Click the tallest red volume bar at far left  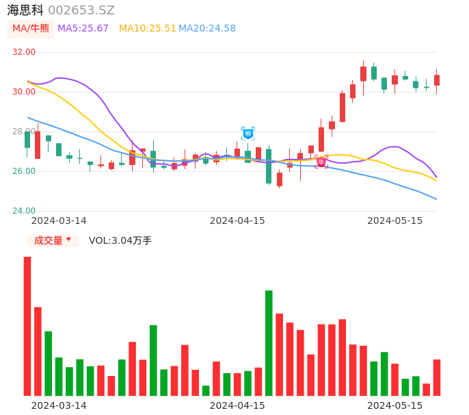coord(27,326)
